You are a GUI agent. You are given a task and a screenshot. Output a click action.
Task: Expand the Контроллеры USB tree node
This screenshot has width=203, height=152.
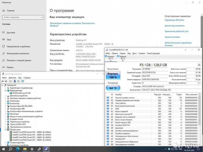(5, 109)
